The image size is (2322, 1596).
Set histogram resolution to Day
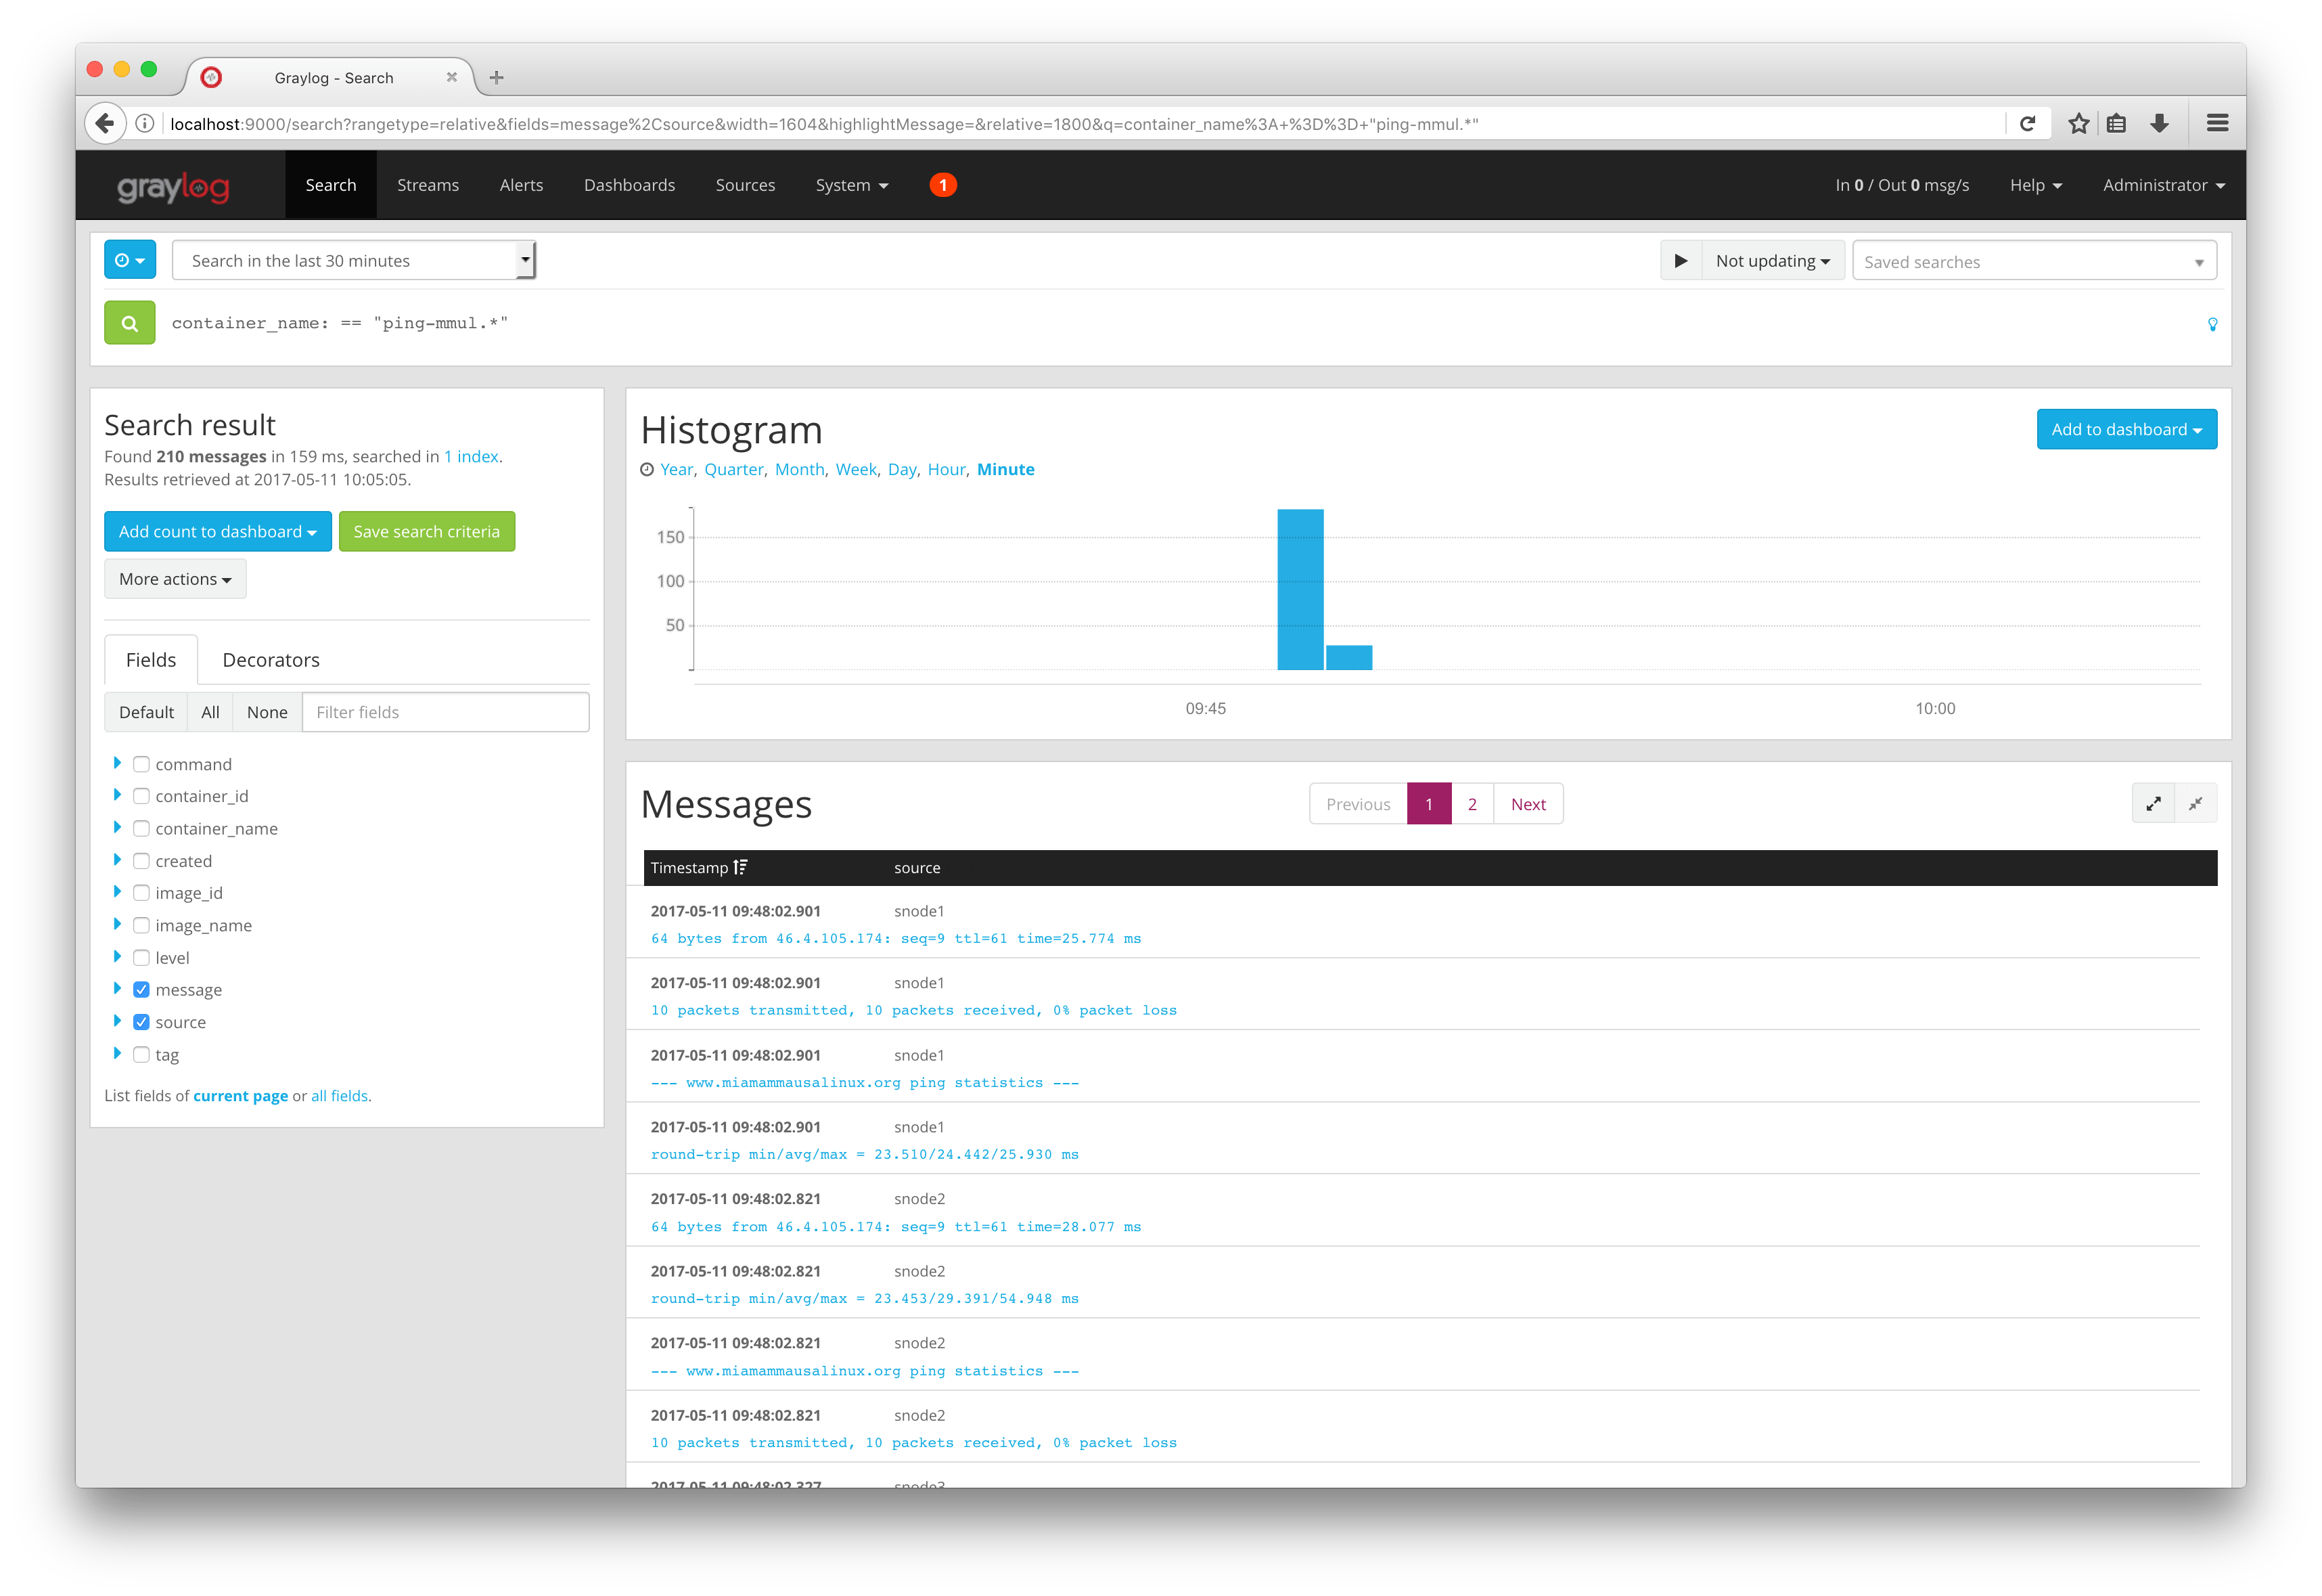click(902, 470)
